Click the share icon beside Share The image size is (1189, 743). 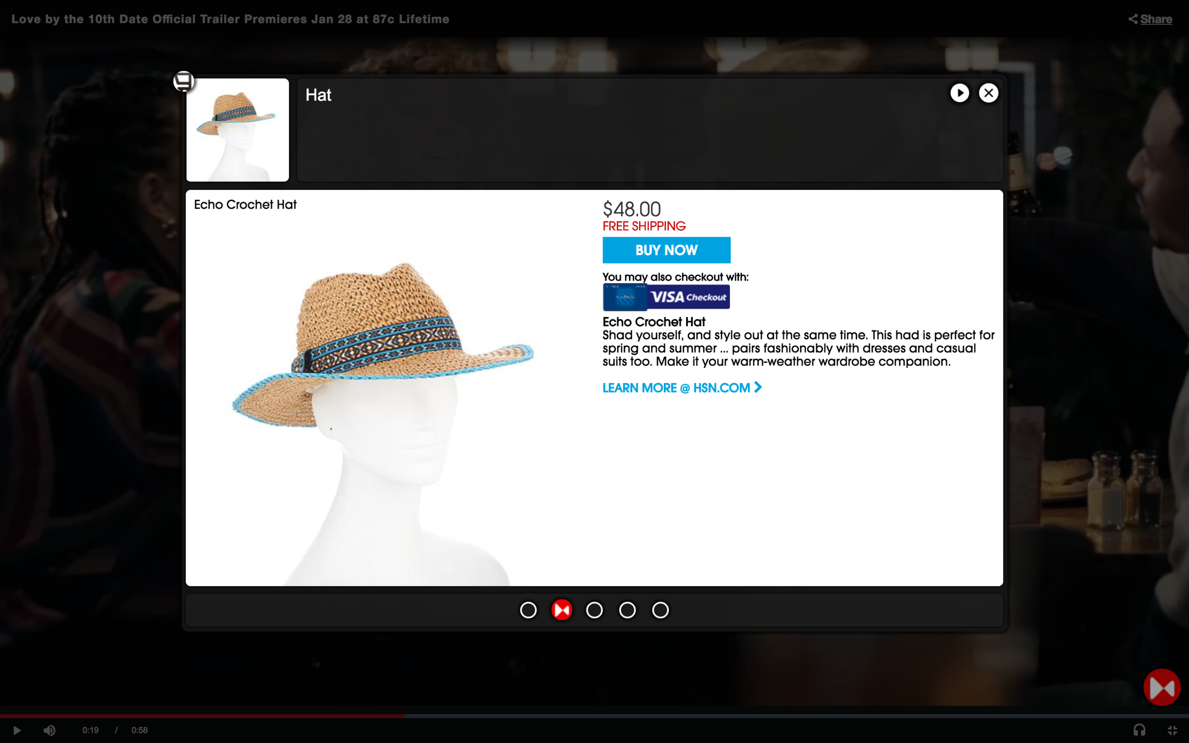coord(1132,19)
